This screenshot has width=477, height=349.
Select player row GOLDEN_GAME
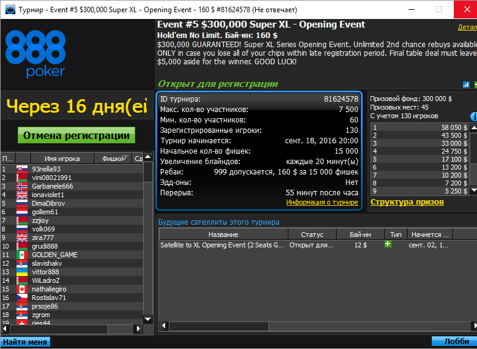click(72, 255)
